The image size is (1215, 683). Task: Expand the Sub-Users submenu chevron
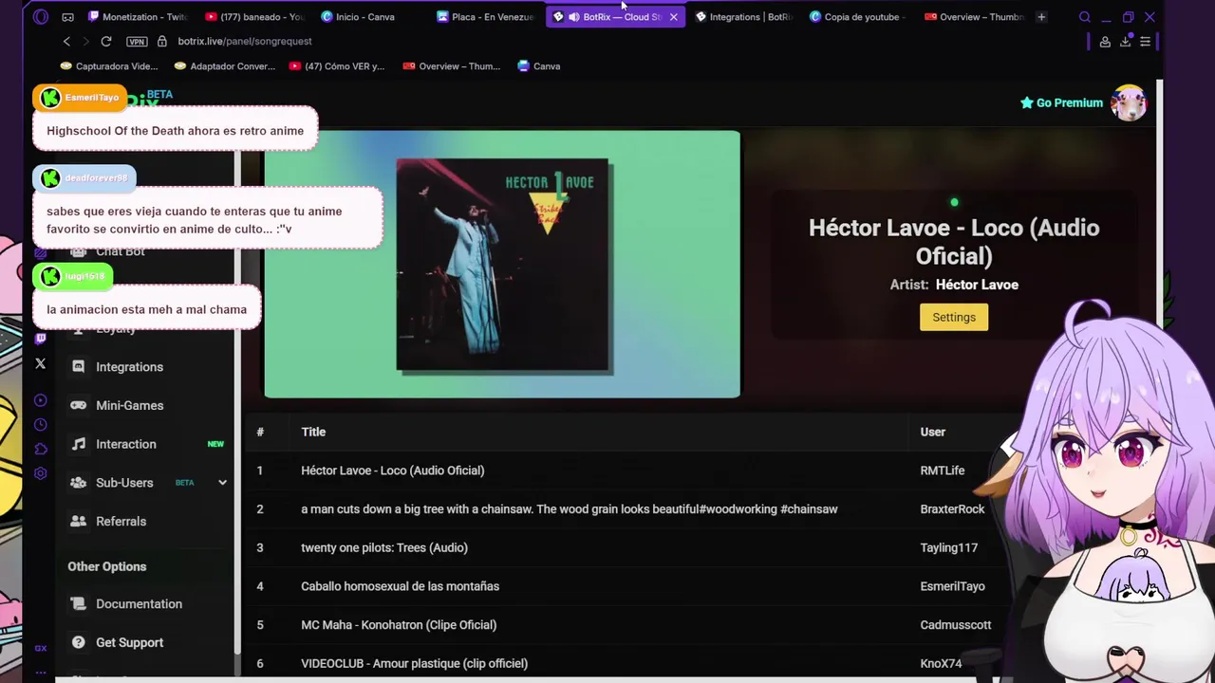click(x=222, y=483)
